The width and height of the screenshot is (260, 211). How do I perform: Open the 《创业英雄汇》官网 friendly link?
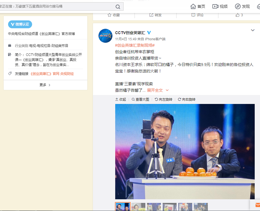[45, 74]
